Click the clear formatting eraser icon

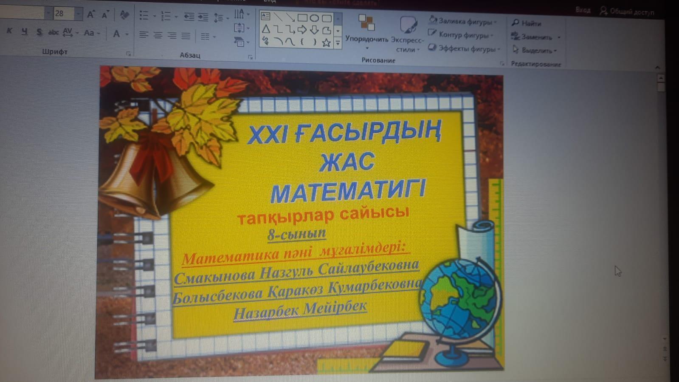point(124,15)
